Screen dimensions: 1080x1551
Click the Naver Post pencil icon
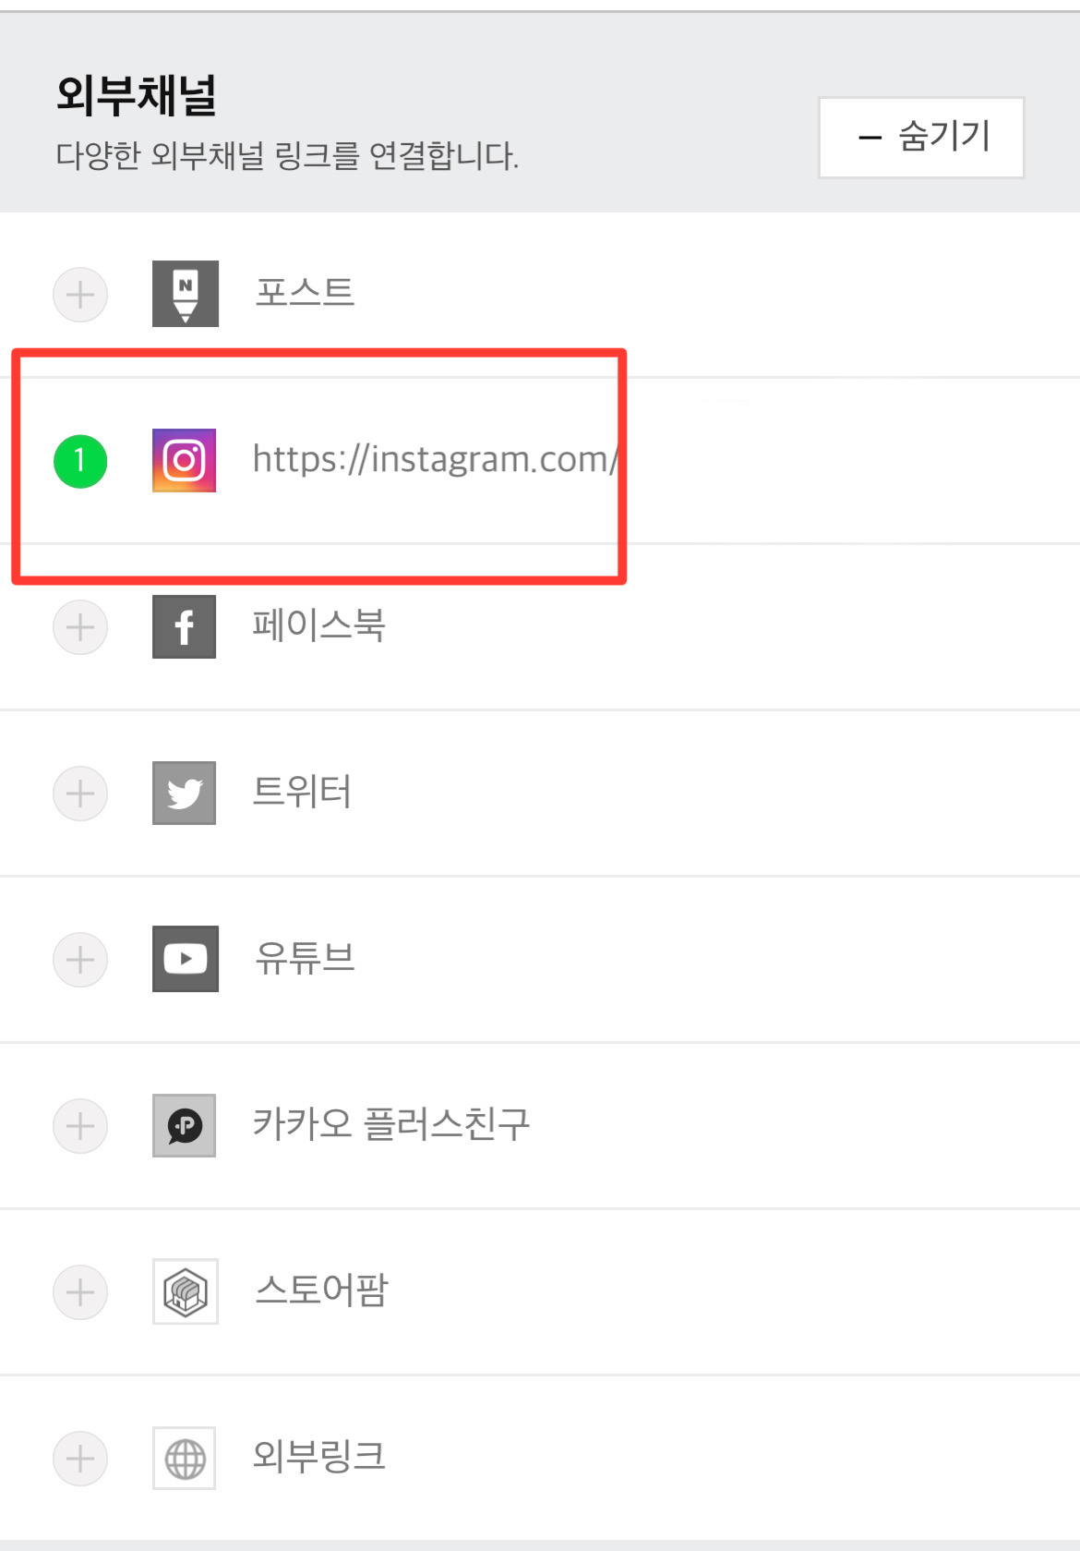click(186, 294)
